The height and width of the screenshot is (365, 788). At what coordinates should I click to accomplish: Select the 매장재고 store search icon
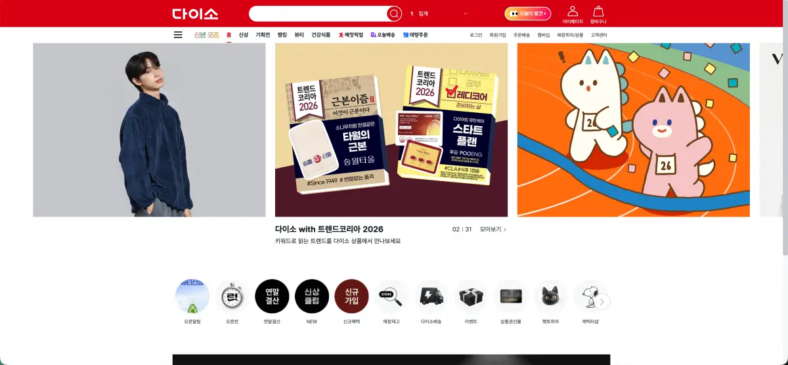point(391,297)
